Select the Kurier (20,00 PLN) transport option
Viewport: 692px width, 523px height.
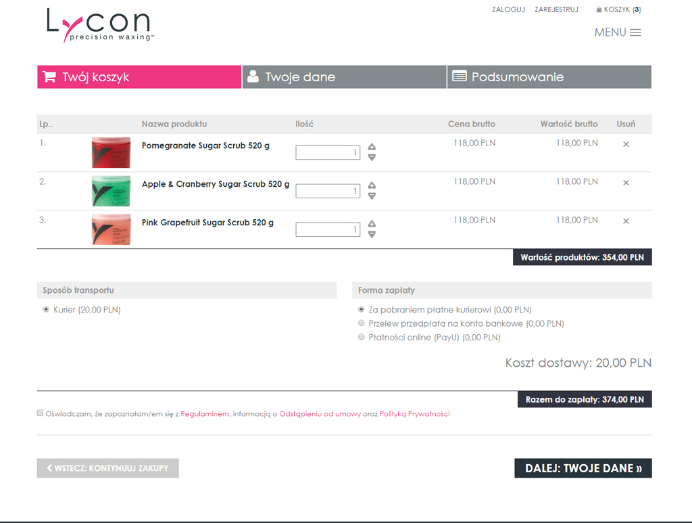[46, 309]
